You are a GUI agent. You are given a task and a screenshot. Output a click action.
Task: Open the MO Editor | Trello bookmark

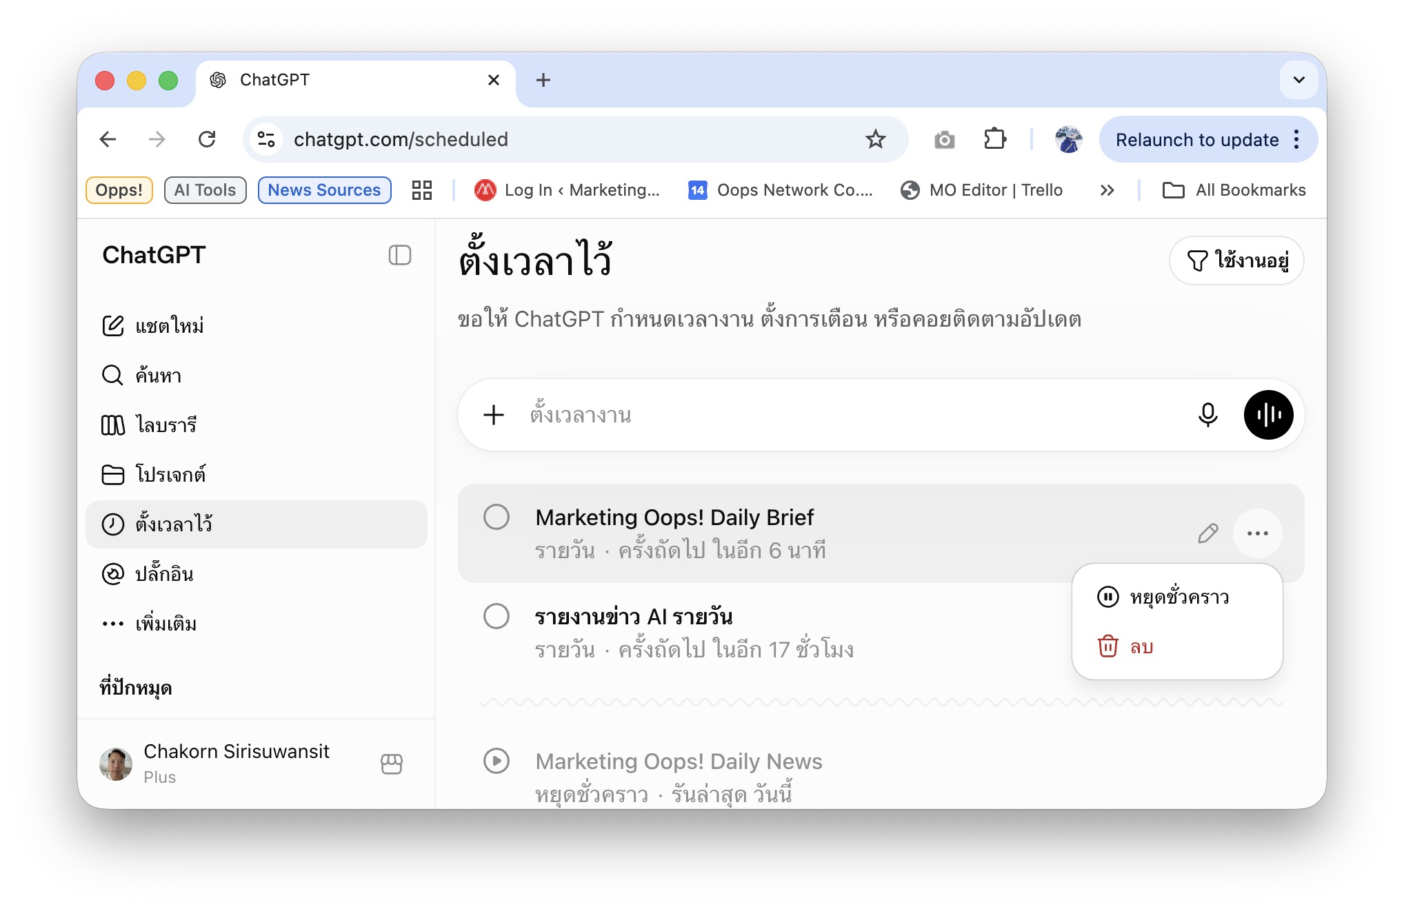[982, 190]
